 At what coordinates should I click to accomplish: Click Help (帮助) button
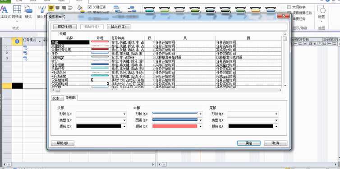click(x=62, y=143)
